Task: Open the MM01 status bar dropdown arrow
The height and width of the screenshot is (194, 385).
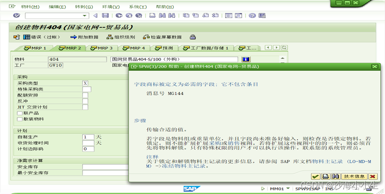Action: tap(288, 188)
